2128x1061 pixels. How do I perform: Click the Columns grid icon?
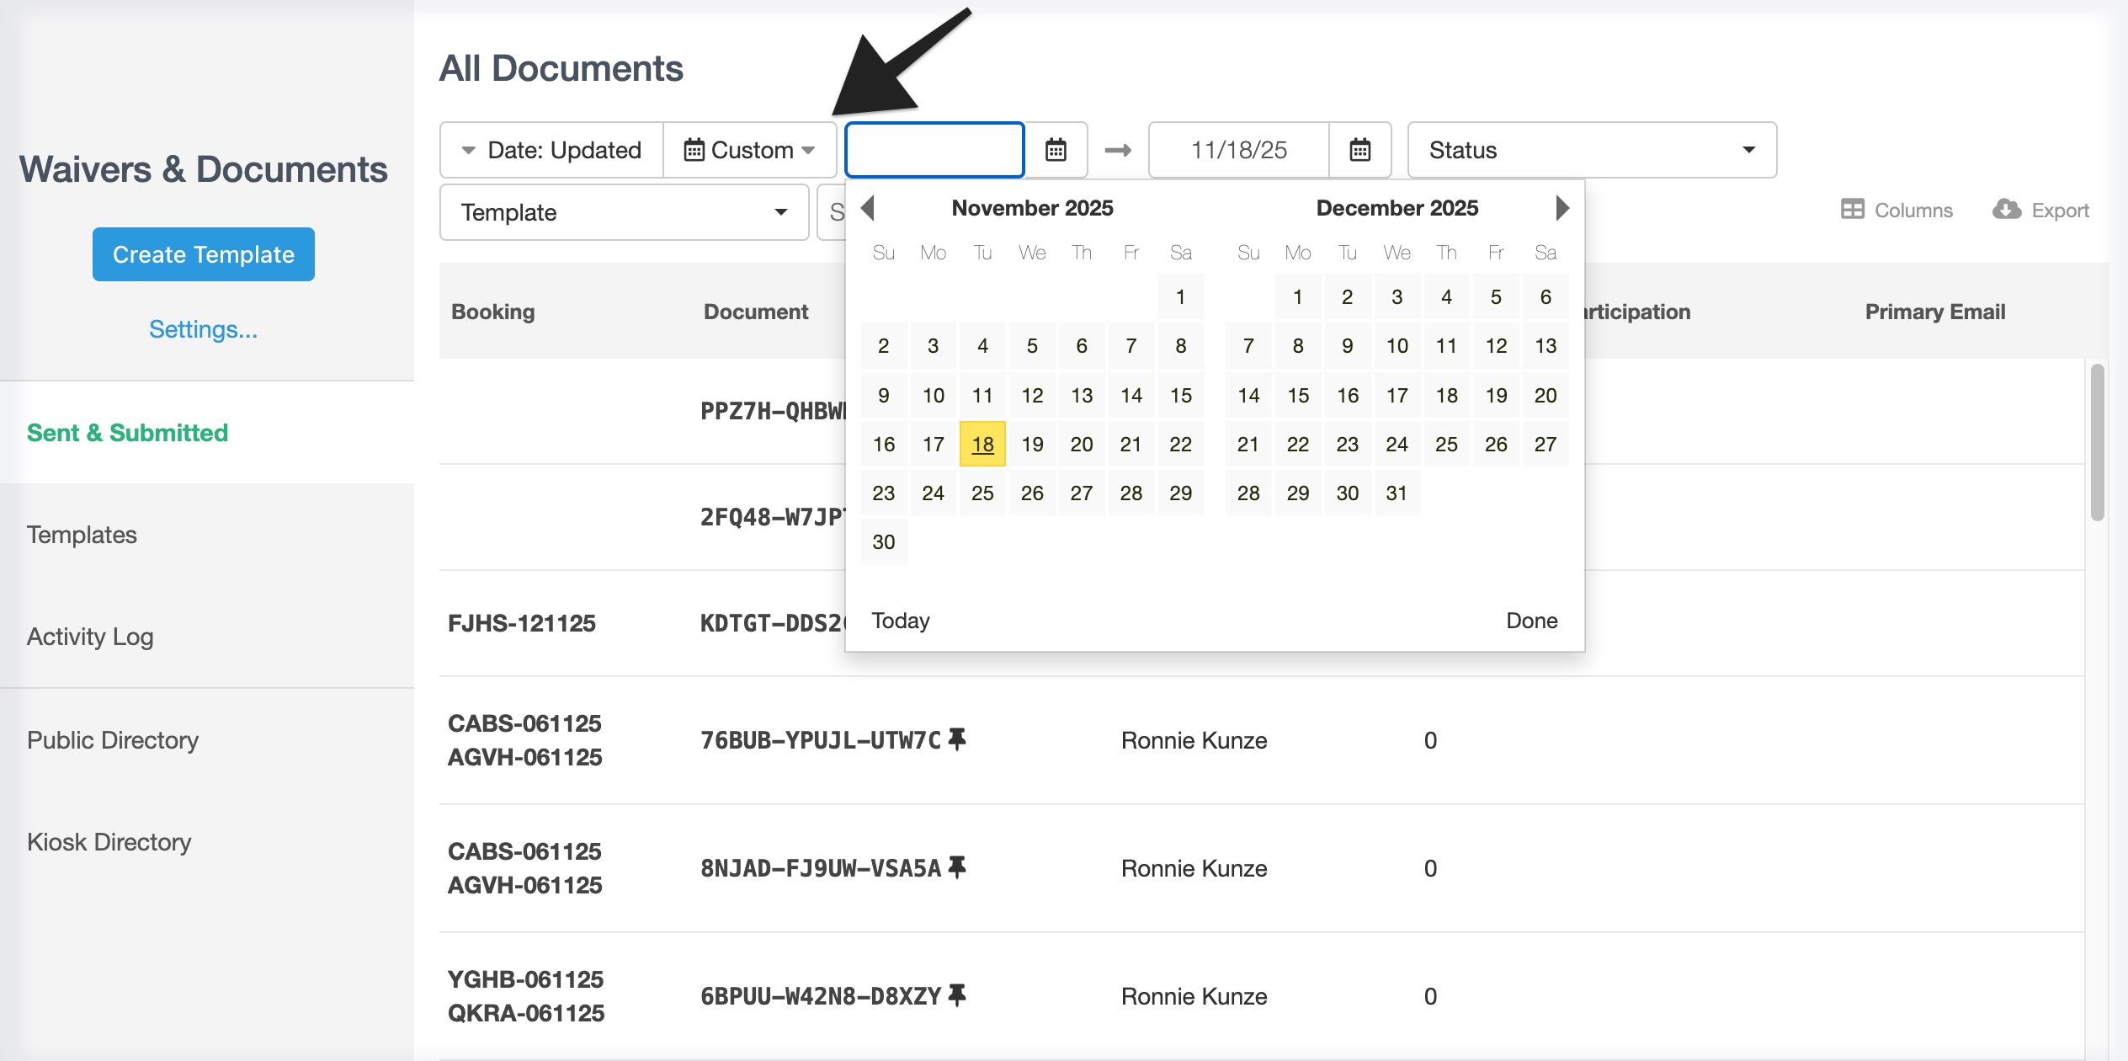point(1852,210)
